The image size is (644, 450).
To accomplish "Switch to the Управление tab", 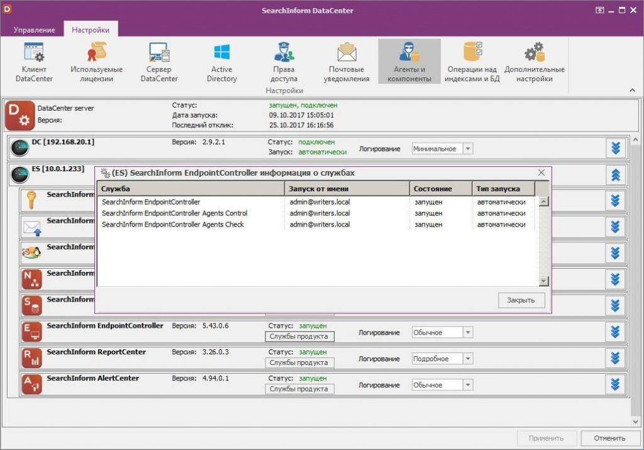I will pyautogui.click(x=34, y=30).
